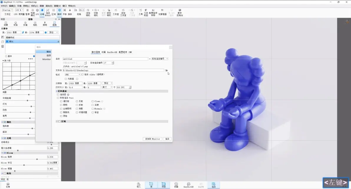351x189 pixels.
Task: Expand the 区域 section in render dialog
Action: [57, 121]
